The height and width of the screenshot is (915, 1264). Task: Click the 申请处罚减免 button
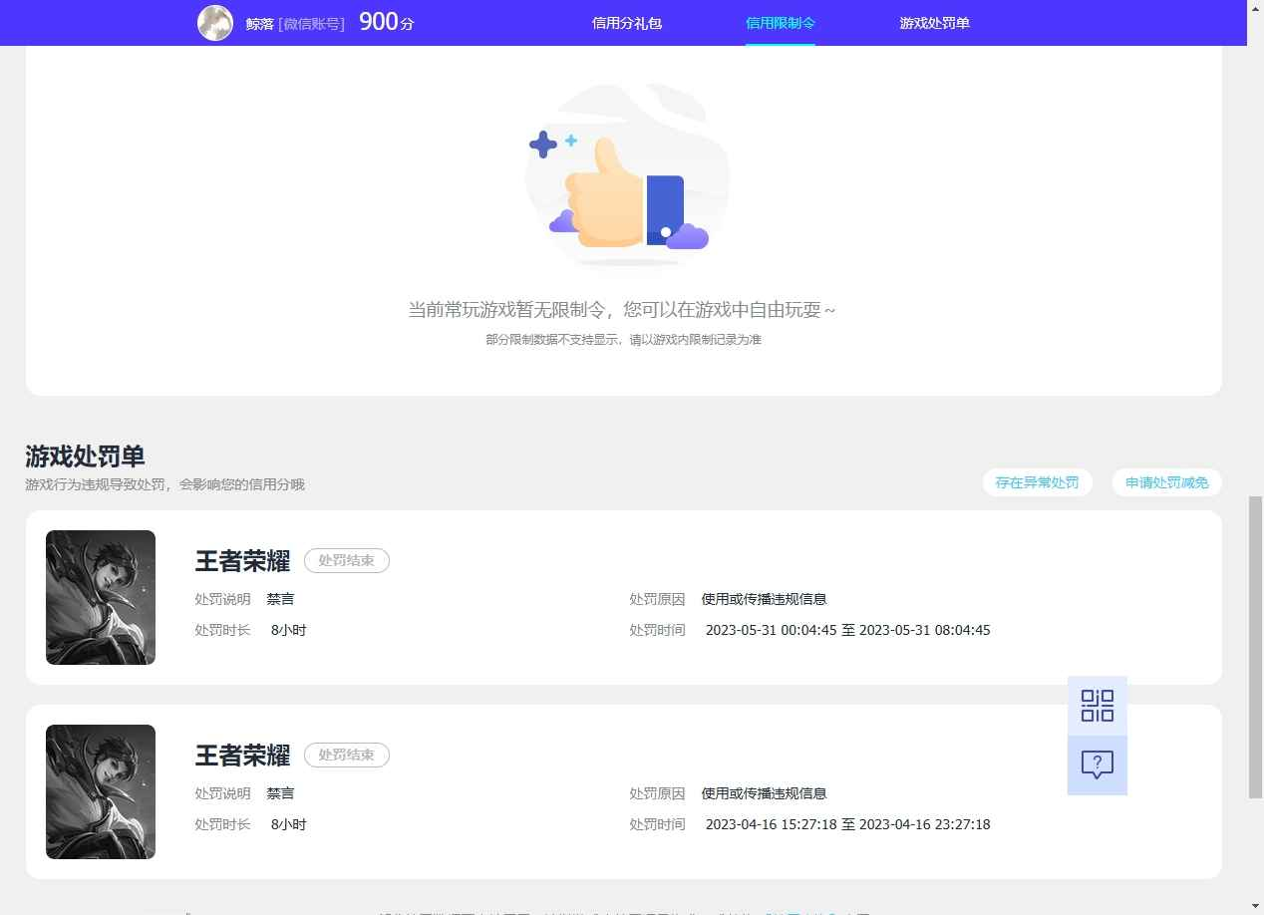pos(1166,482)
